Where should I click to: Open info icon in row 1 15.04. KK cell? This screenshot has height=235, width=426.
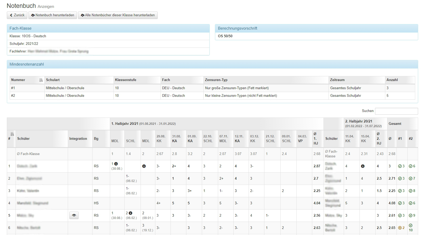[363, 166]
